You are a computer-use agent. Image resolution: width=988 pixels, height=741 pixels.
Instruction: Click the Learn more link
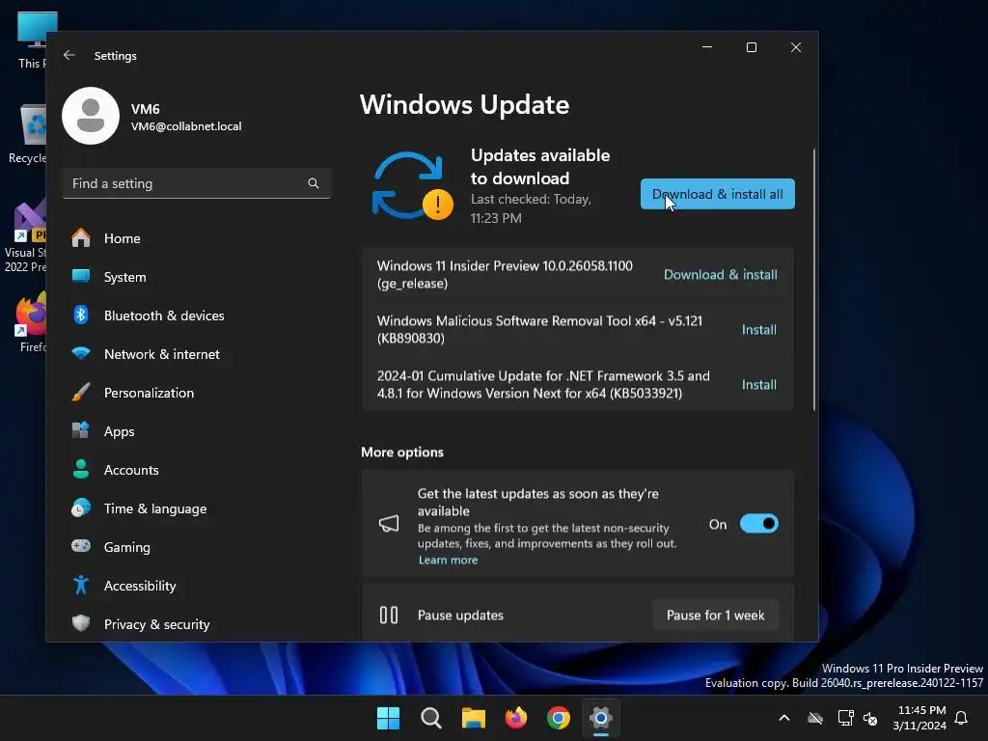pyautogui.click(x=448, y=561)
